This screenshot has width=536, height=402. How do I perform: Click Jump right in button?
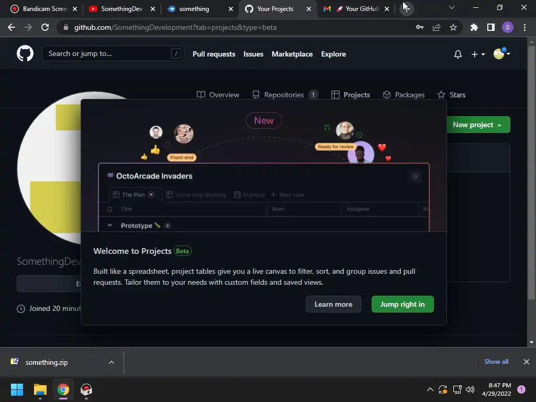tap(403, 304)
